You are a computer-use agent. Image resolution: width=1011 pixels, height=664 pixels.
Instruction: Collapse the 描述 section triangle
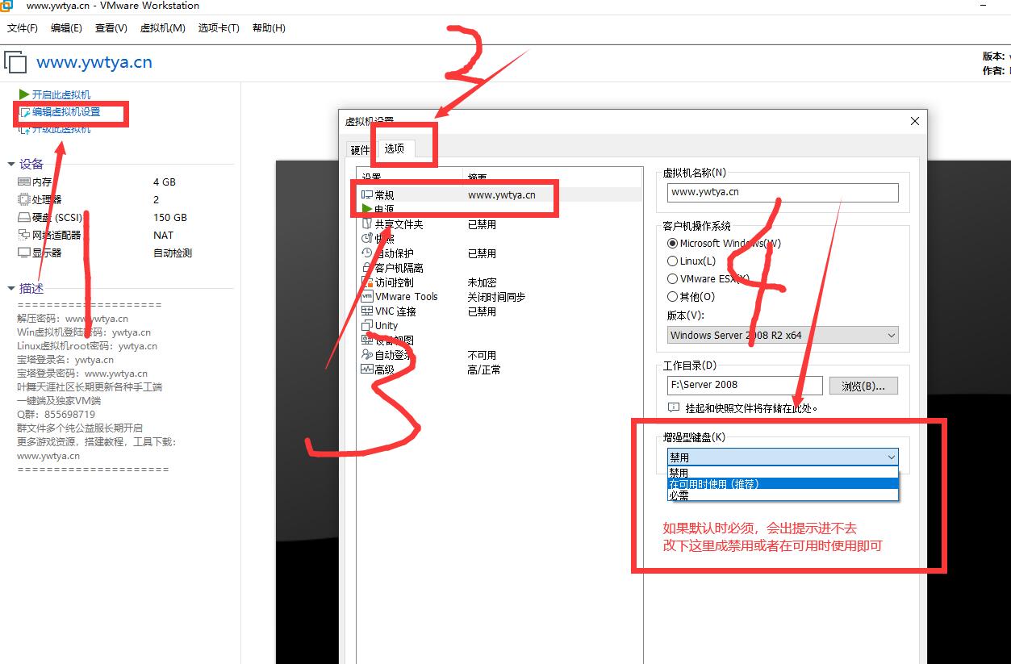[11, 288]
